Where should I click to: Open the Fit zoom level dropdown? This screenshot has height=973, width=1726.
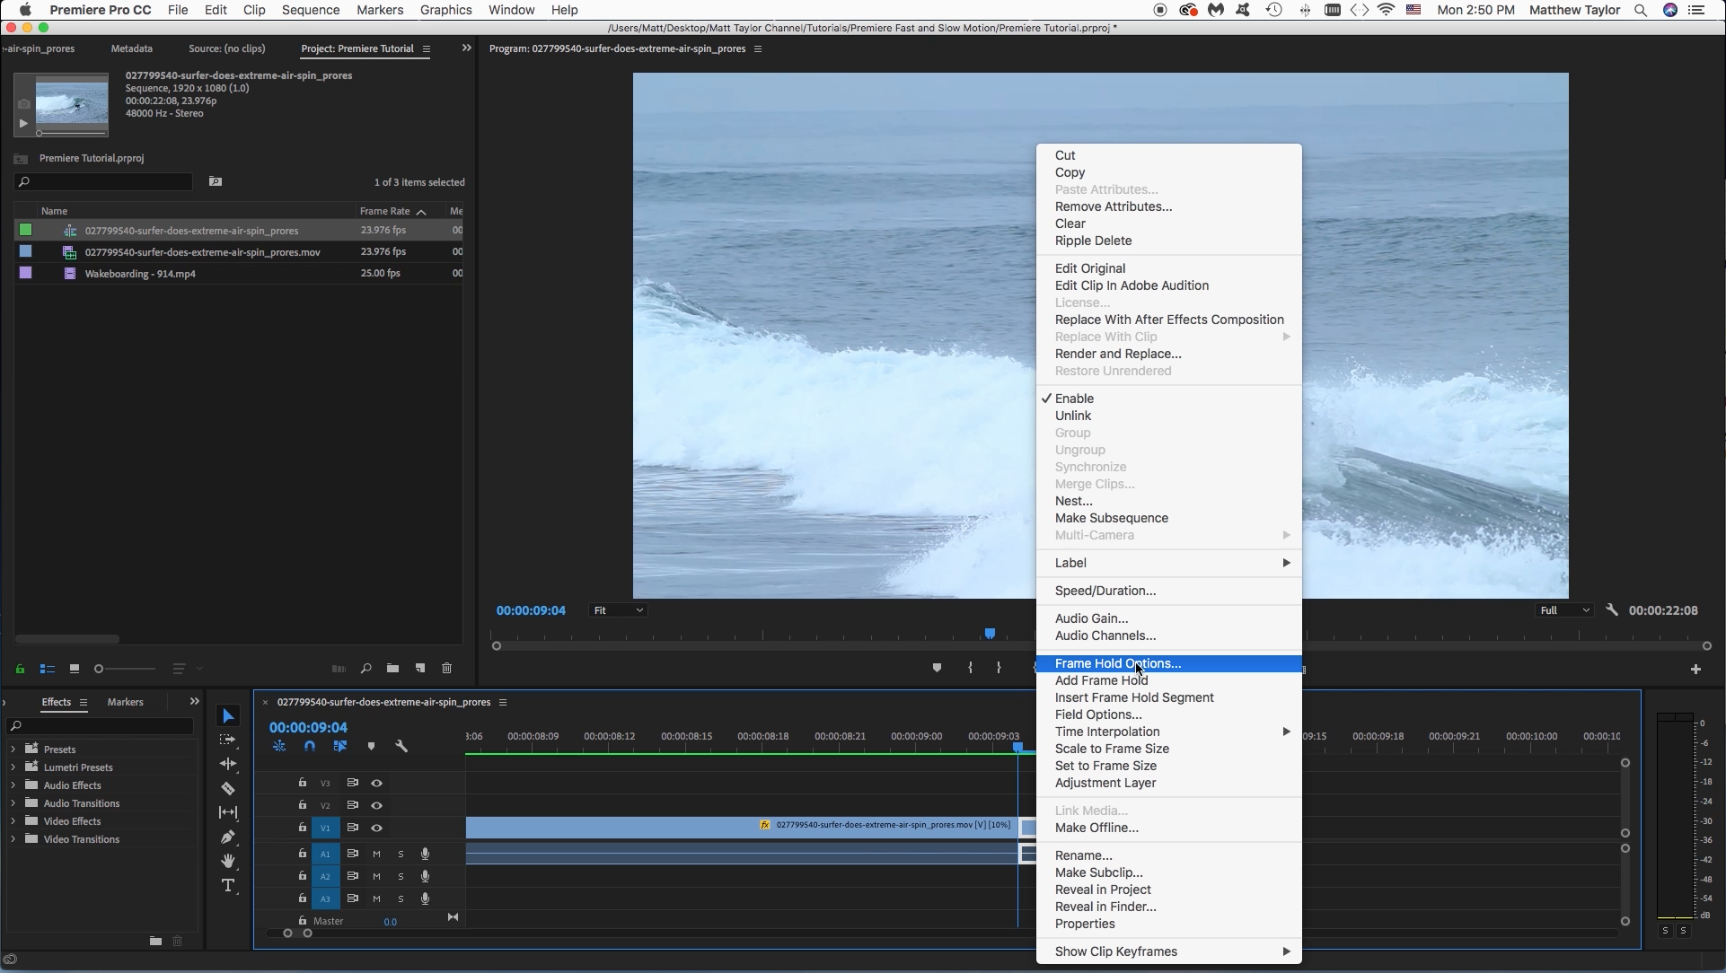619,610
